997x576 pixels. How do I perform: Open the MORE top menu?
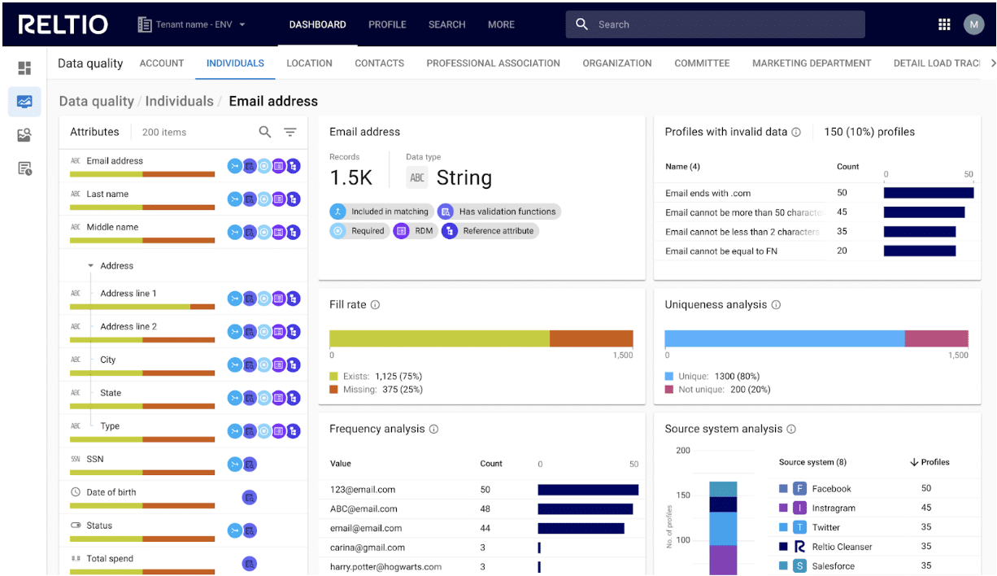click(x=501, y=24)
